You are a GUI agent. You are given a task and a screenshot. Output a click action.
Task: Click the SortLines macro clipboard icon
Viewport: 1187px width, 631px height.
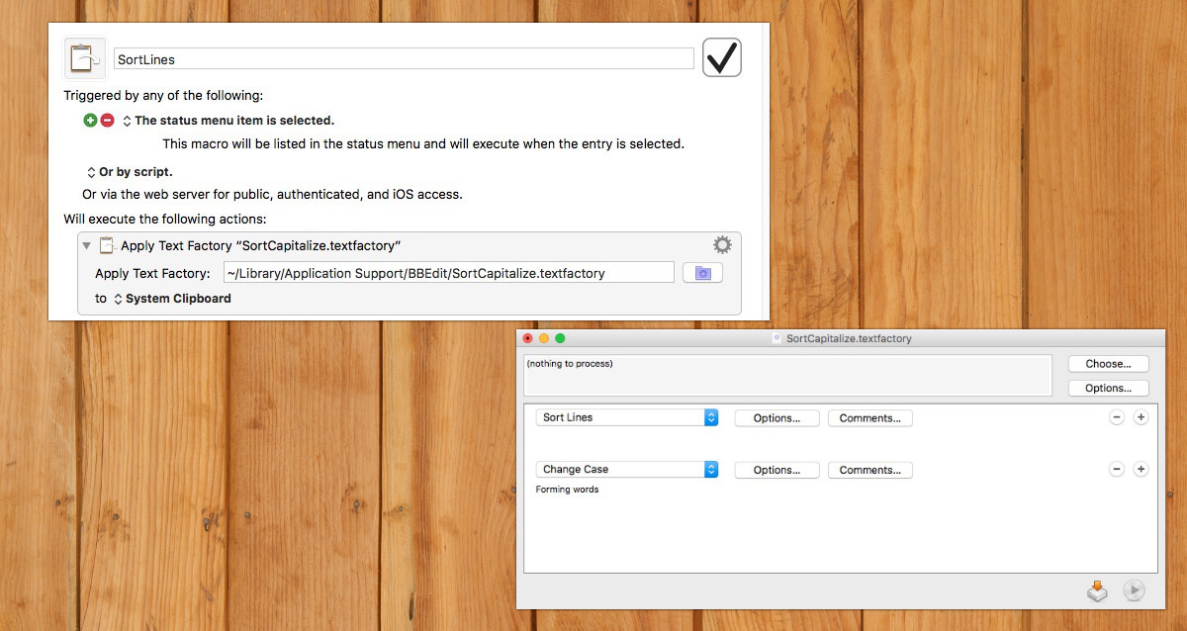[85, 58]
